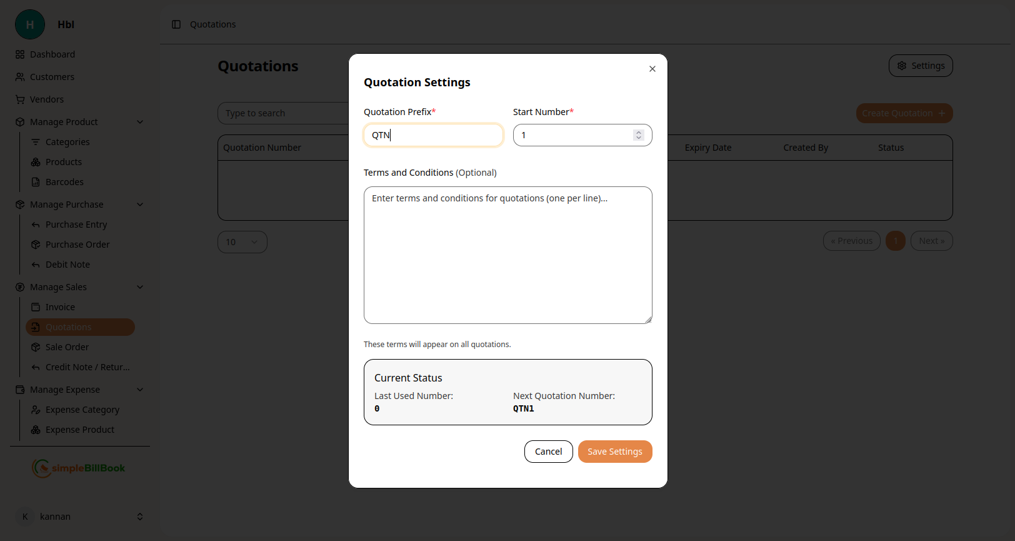This screenshot has width=1015, height=541.
Task: Click the Customers people icon
Action: coord(20,77)
